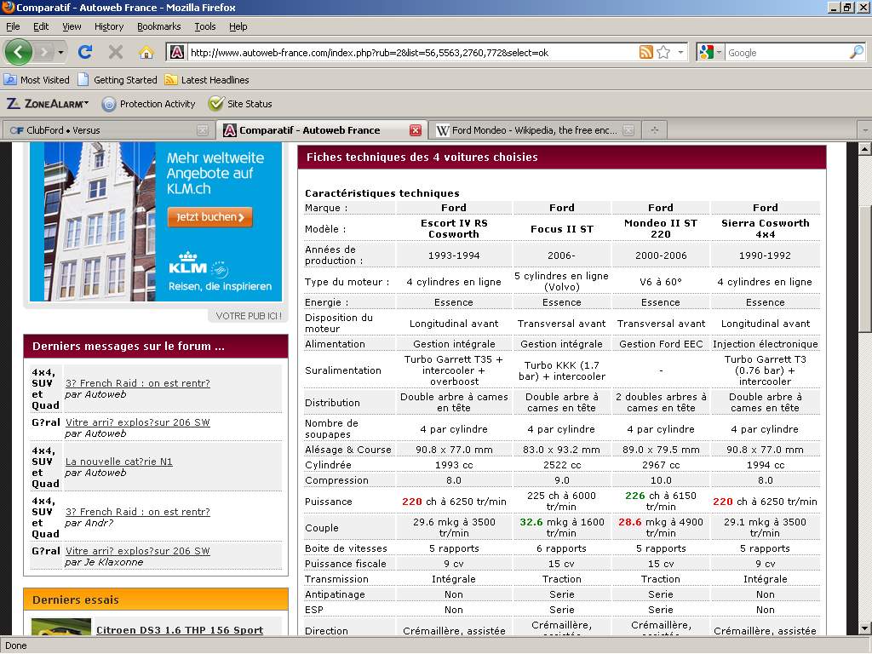This screenshot has width=872, height=654.
Task: Go to the Home page icon
Action: click(146, 52)
